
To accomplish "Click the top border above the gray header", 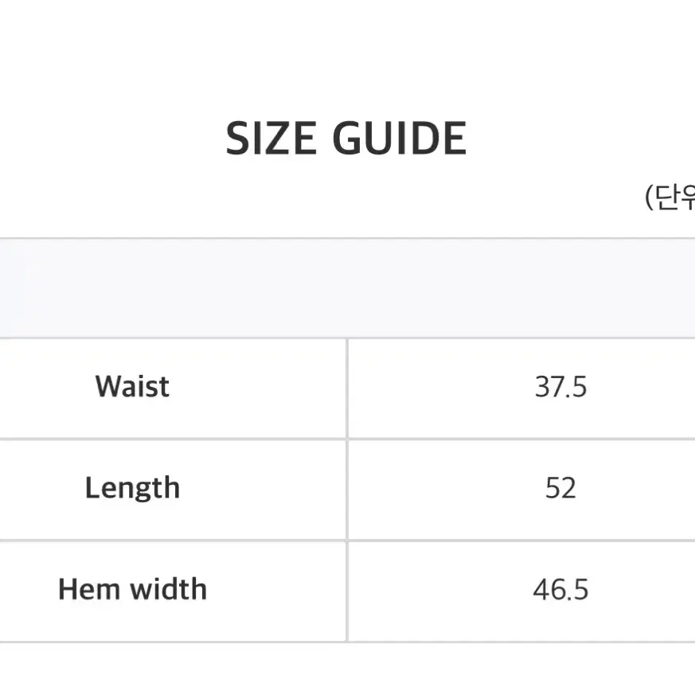I will (x=347, y=239).
